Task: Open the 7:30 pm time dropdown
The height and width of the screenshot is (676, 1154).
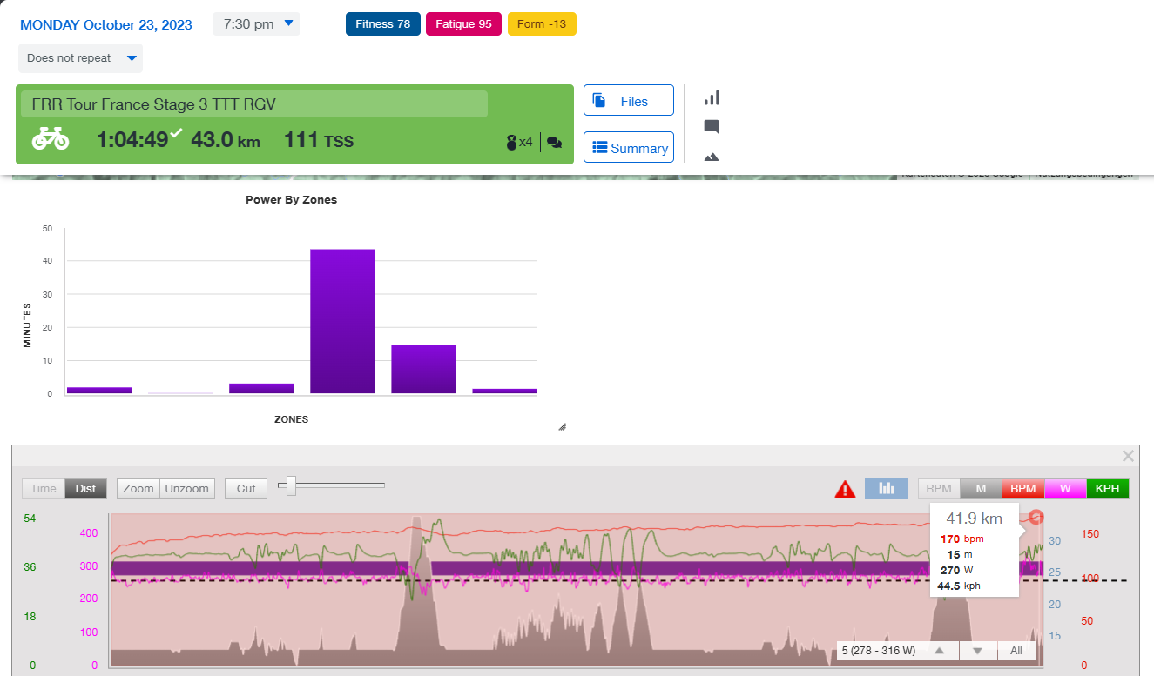Action: coord(256,24)
